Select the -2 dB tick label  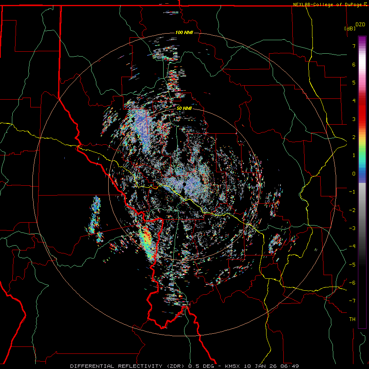[352, 210]
